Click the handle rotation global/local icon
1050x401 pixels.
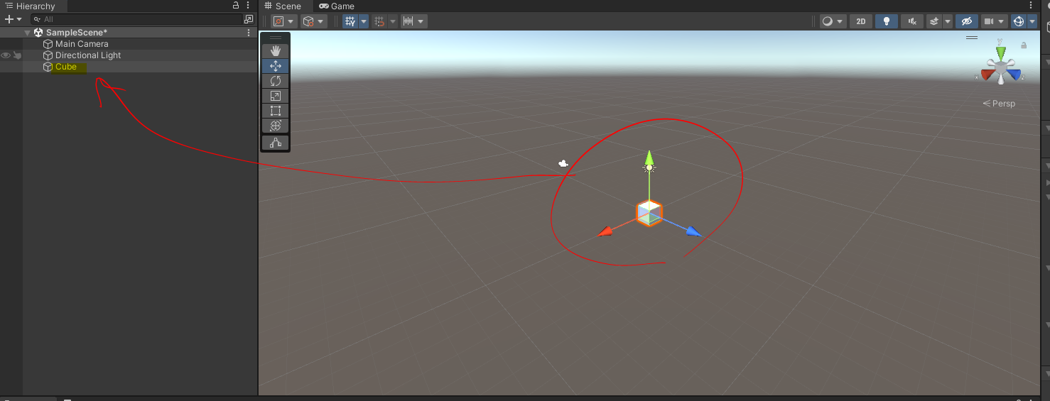coord(308,21)
